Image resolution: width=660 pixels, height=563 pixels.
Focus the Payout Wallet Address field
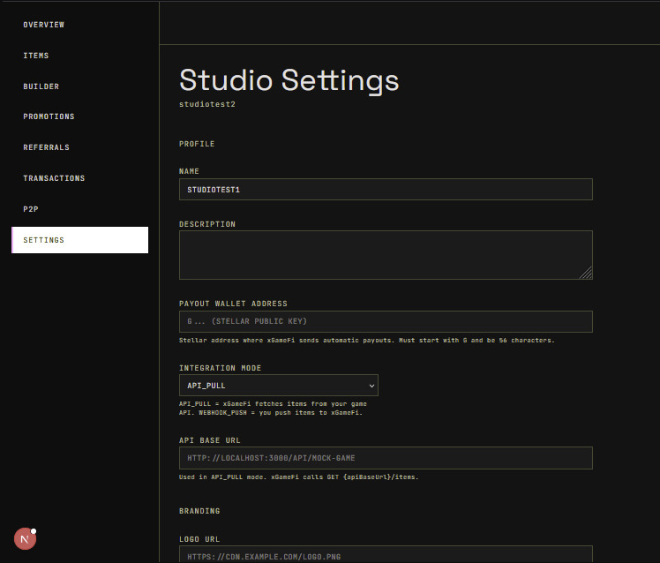tap(386, 321)
